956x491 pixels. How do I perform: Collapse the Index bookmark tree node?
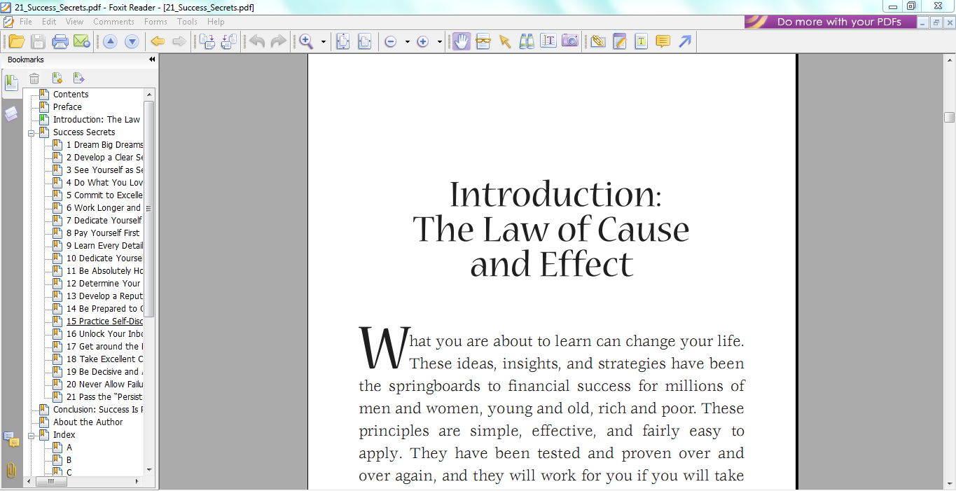pos(32,435)
